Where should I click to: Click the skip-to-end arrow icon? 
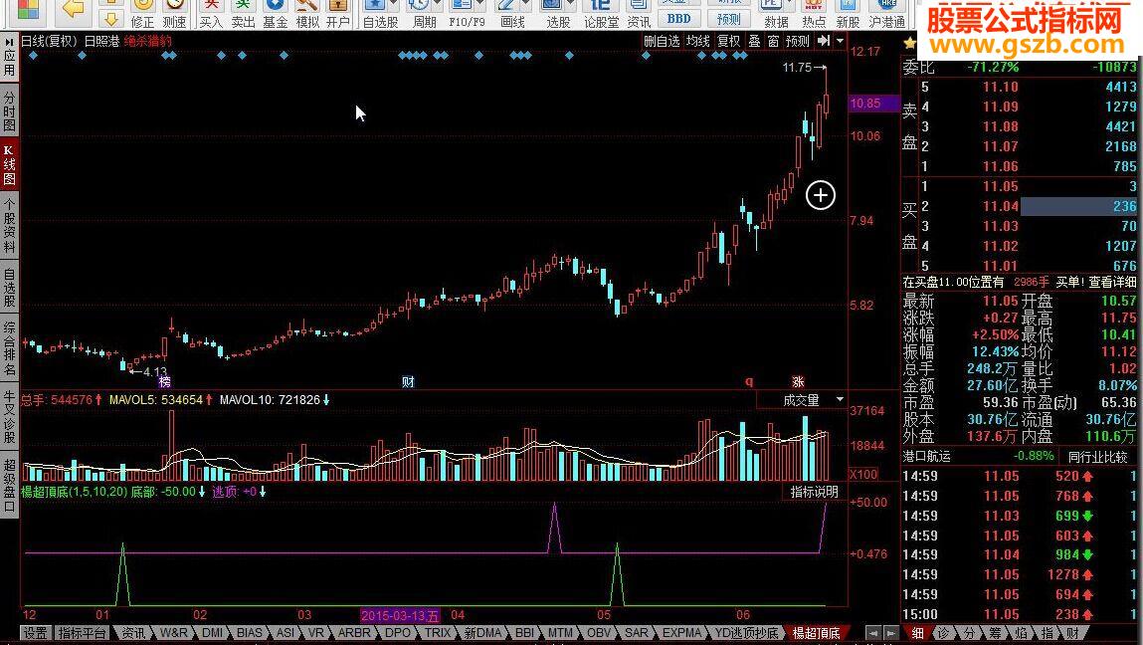[x=823, y=41]
